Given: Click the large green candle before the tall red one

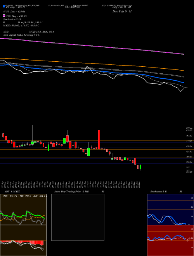Looking at the screenshot, I should click(x=89, y=152).
